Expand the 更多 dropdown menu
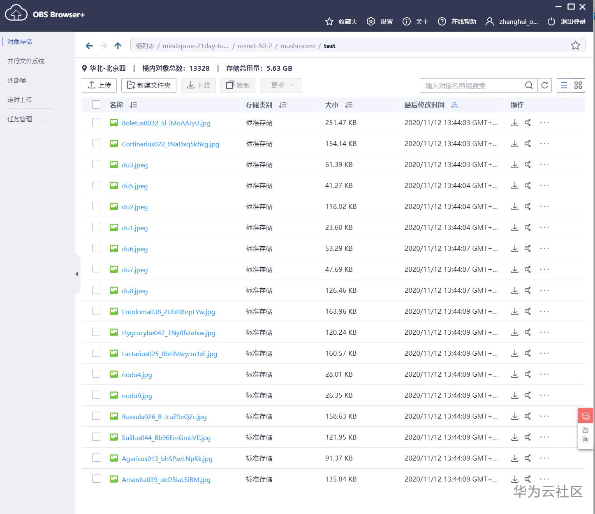Screen dimensions: 595x514 281,85
